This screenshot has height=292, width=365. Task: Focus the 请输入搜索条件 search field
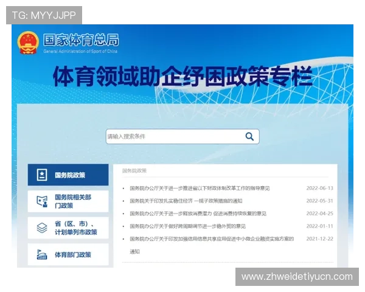182,136
